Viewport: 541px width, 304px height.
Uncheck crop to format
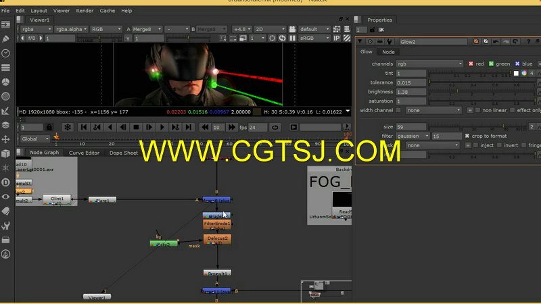coord(467,136)
